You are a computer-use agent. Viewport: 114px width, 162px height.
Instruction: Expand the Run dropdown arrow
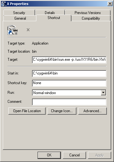pyautogui.click(x=103, y=93)
